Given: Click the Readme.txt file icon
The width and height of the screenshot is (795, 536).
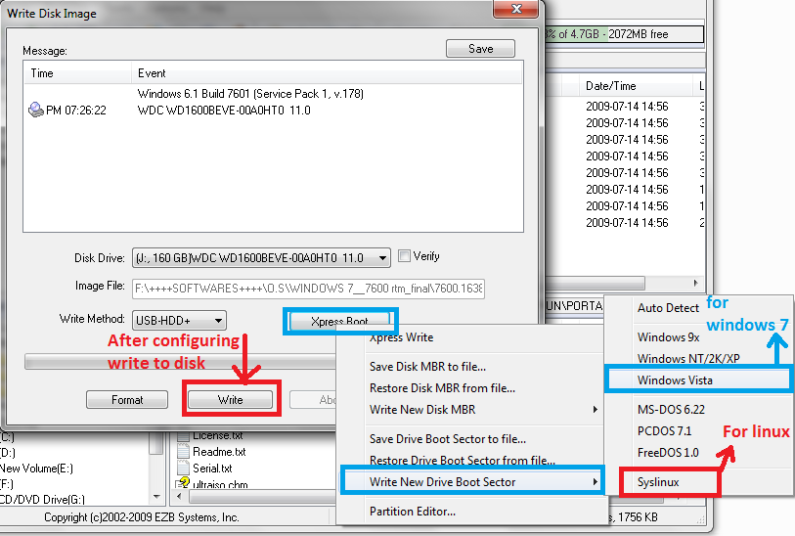Looking at the screenshot, I should (183, 451).
